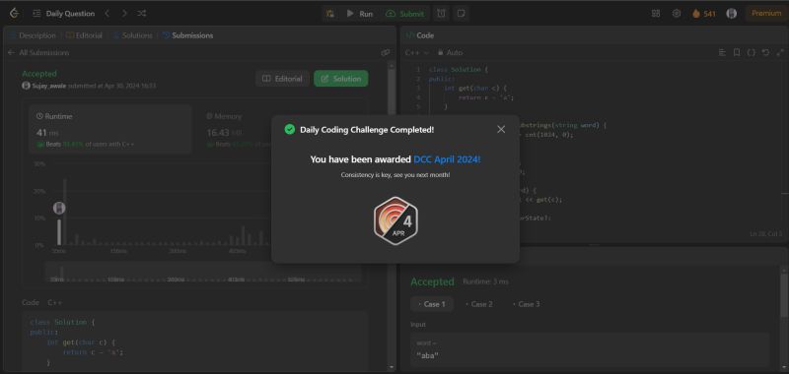Open the settings gear icon
The image size is (789, 374).
coord(677,14)
